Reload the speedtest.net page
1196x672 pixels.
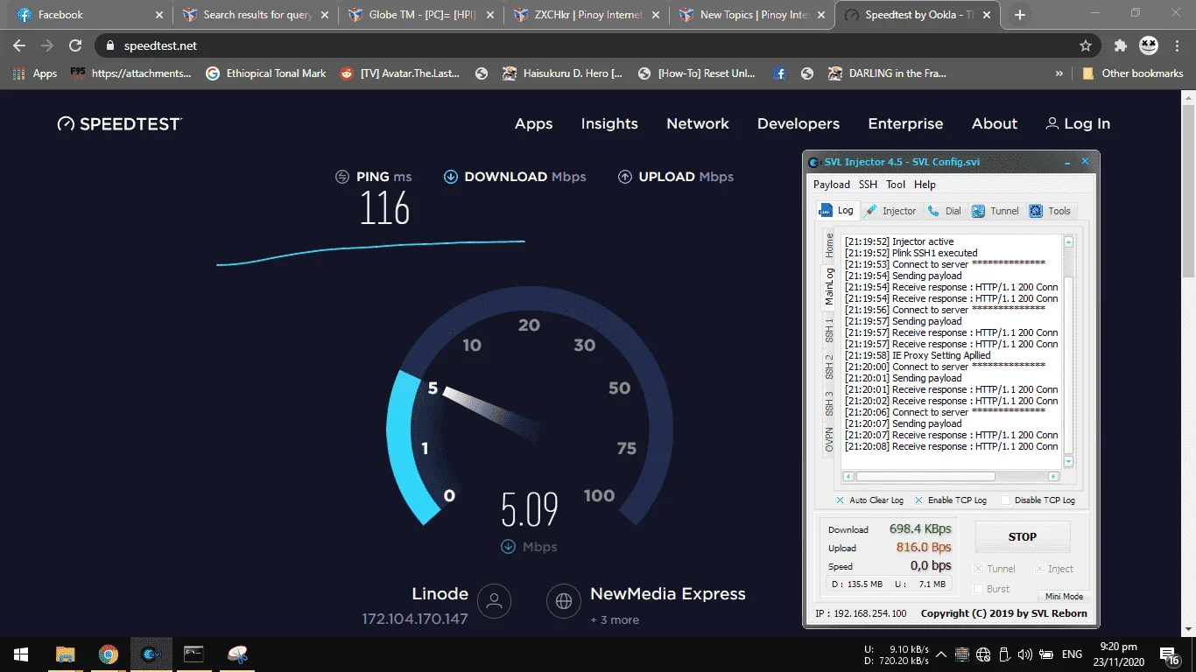pos(75,45)
